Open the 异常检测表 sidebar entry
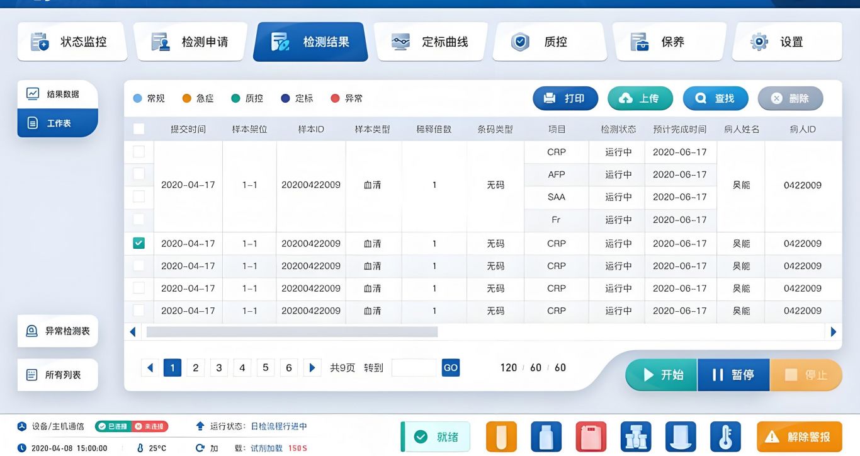860x456 pixels. [57, 331]
